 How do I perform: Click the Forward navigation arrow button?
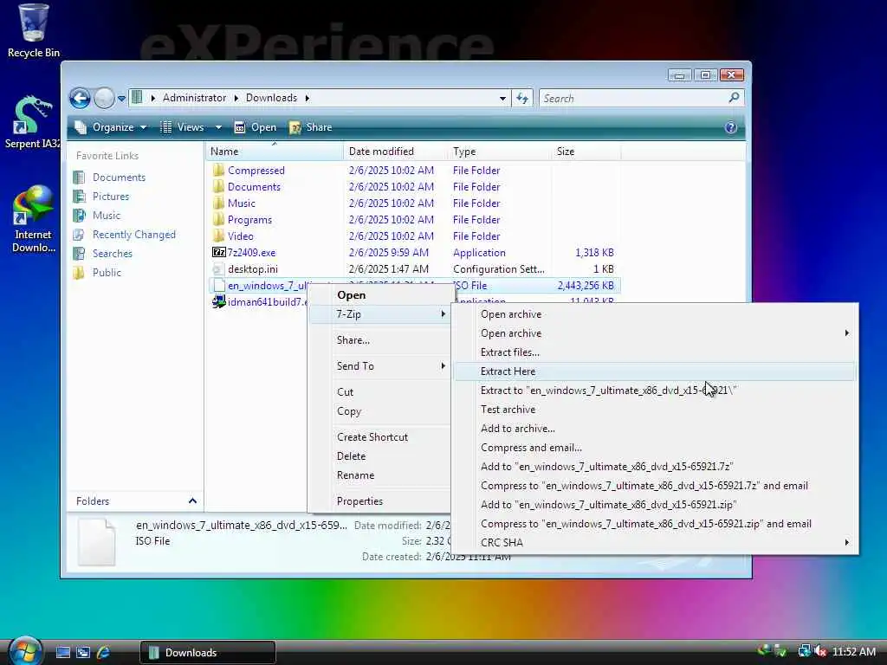pyautogui.click(x=104, y=99)
